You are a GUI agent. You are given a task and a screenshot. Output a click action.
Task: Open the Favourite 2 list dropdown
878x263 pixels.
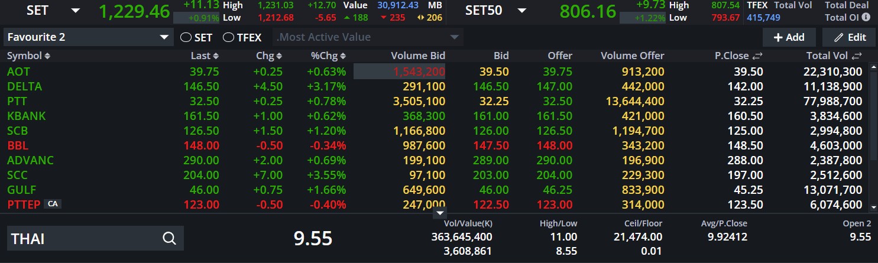[88, 38]
